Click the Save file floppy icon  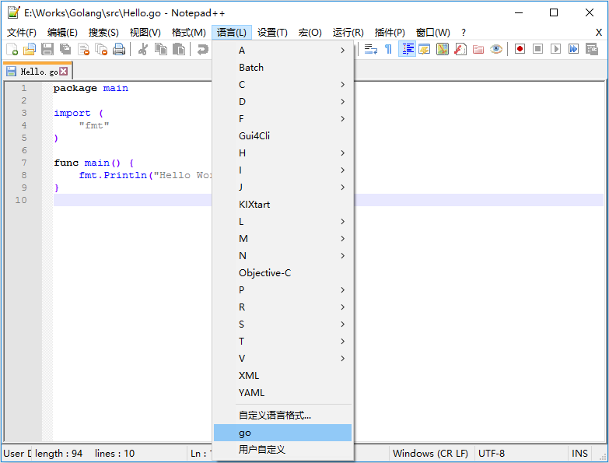pos(47,49)
